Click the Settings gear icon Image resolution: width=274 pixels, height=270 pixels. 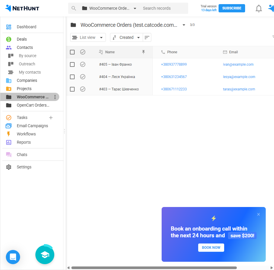[x=9, y=167]
